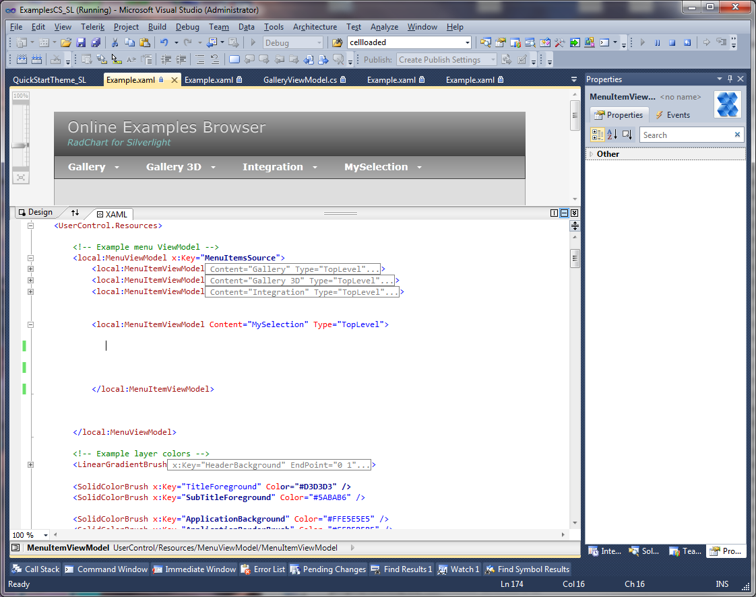Viewport: 756px width, 597px height.
Task: Collapse the bottom pane
Action: pos(574,213)
